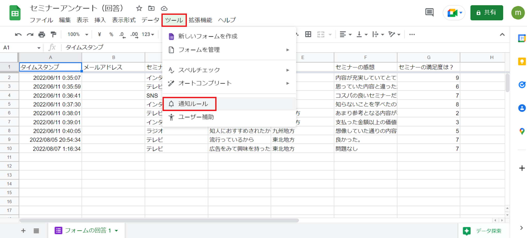The image size is (527, 238).
Task: Open the comment history icon
Action: point(429,12)
